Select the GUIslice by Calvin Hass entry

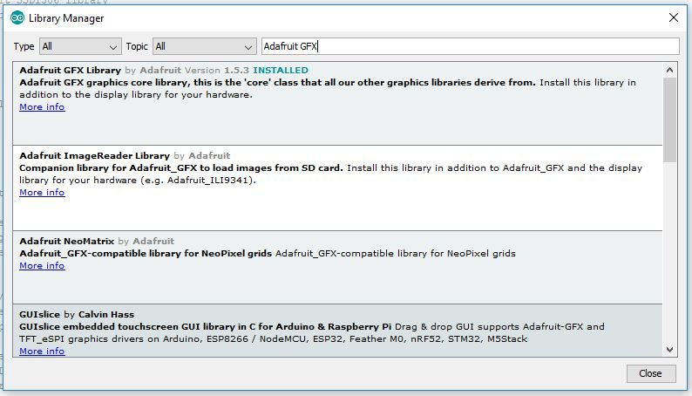(x=337, y=331)
